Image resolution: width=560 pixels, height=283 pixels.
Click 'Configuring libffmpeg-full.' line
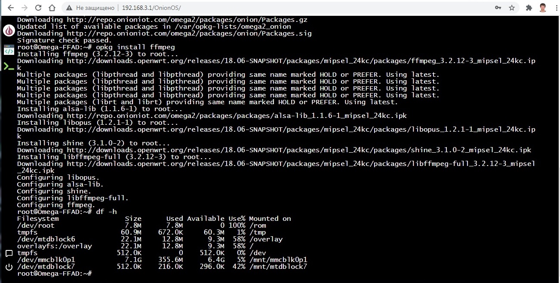pyautogui.click(x=73, y=198)
